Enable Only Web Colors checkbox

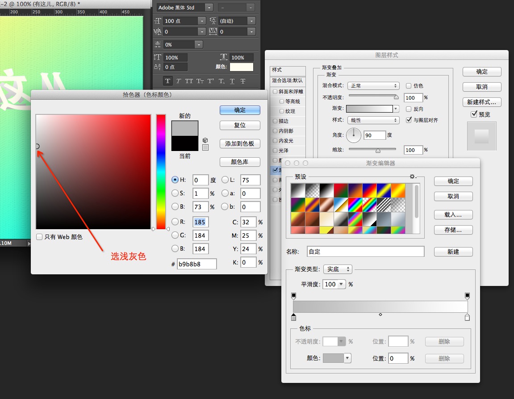(x=39, y=237)
